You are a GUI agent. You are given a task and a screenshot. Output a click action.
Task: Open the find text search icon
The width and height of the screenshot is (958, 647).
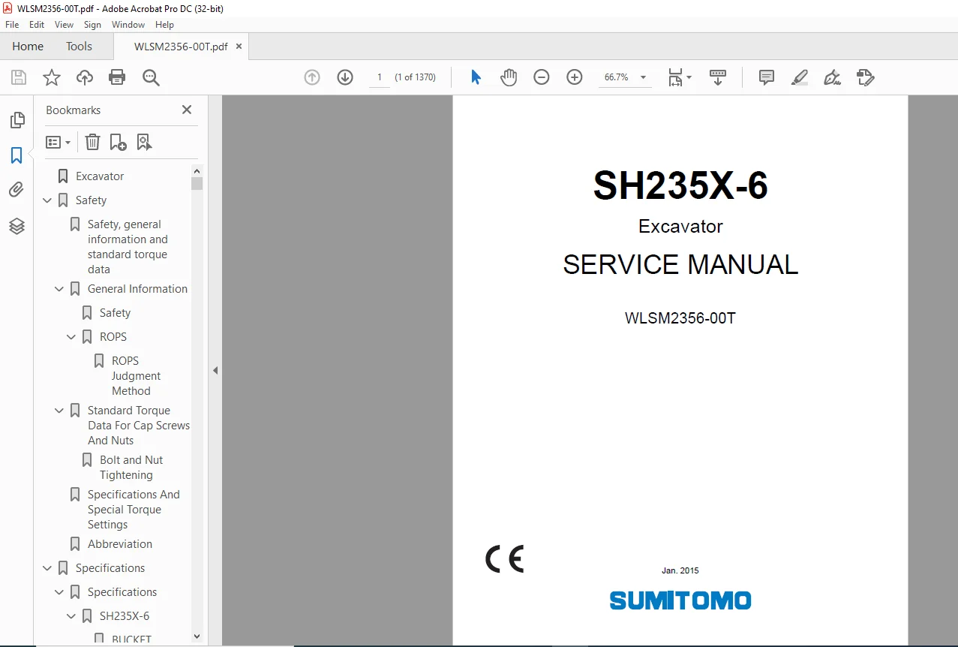coord(151,77)
